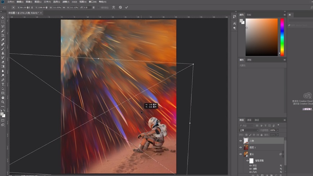The width and height of the screenshot is (313, 176).
Task: Select the Clone Stamp tool
Action: click(x=3, y=53)
